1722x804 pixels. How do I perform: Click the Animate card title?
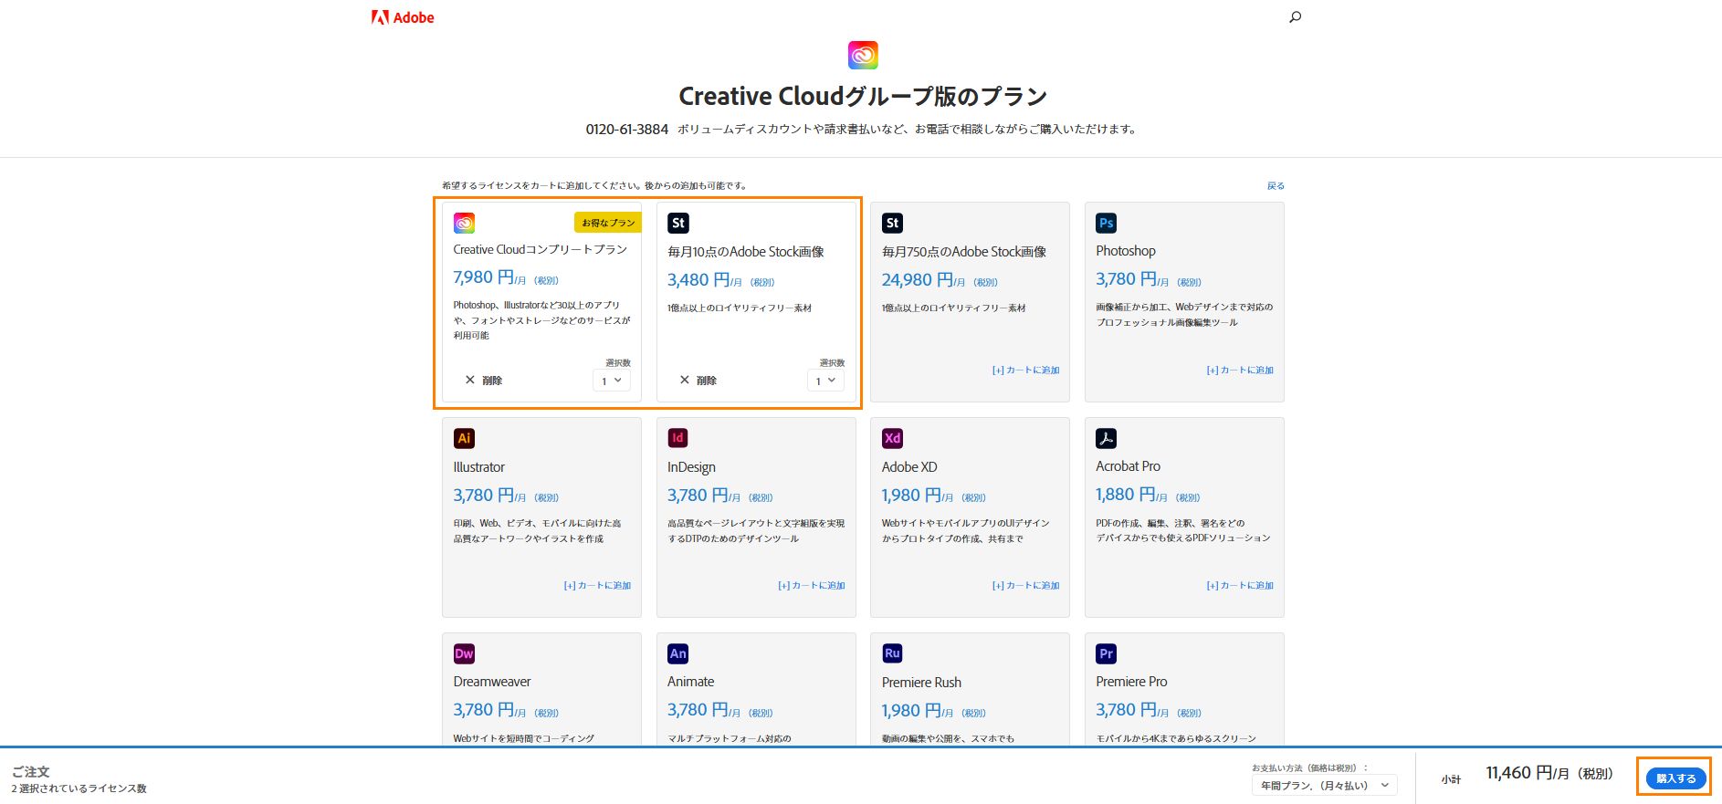pyautogui.click(x=691, y=682)
